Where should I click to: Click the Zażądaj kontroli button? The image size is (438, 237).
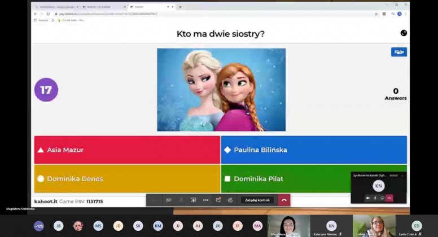pos(257,200)
